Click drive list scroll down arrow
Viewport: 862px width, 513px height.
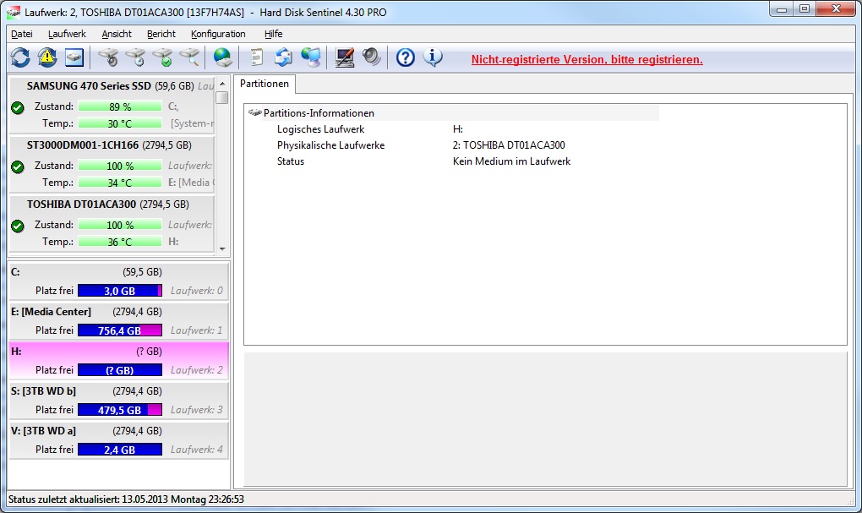coord(222,248)
